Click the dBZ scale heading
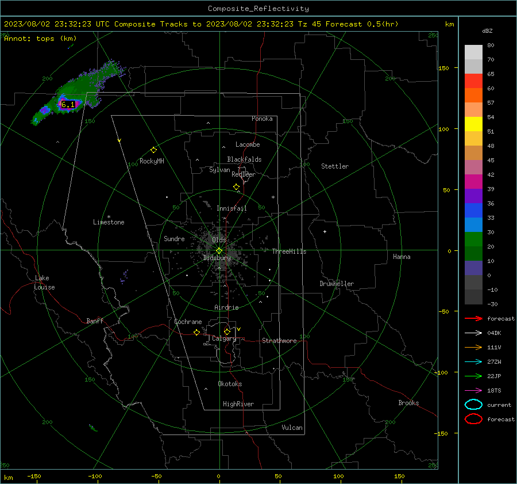Screen dimensions: 517x484 pos(487,31)
